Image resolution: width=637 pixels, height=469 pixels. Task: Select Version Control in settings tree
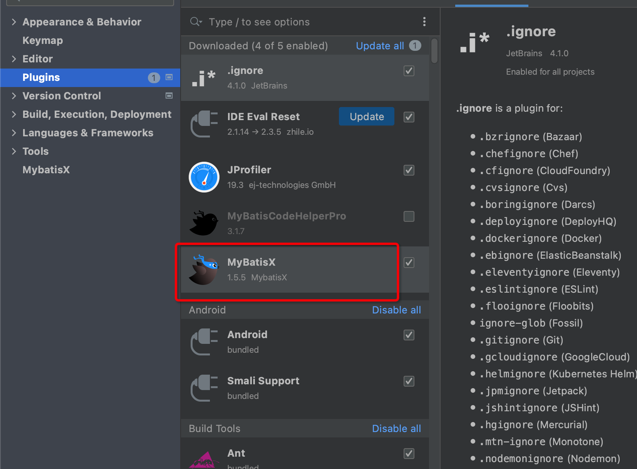[x=62, y=96]
